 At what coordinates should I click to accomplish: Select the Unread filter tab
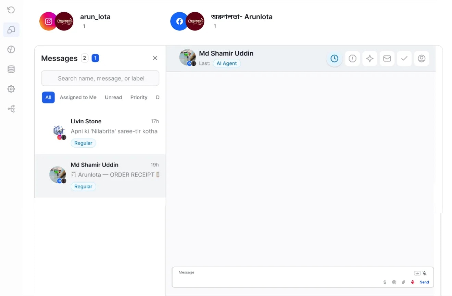click(113, 97)
